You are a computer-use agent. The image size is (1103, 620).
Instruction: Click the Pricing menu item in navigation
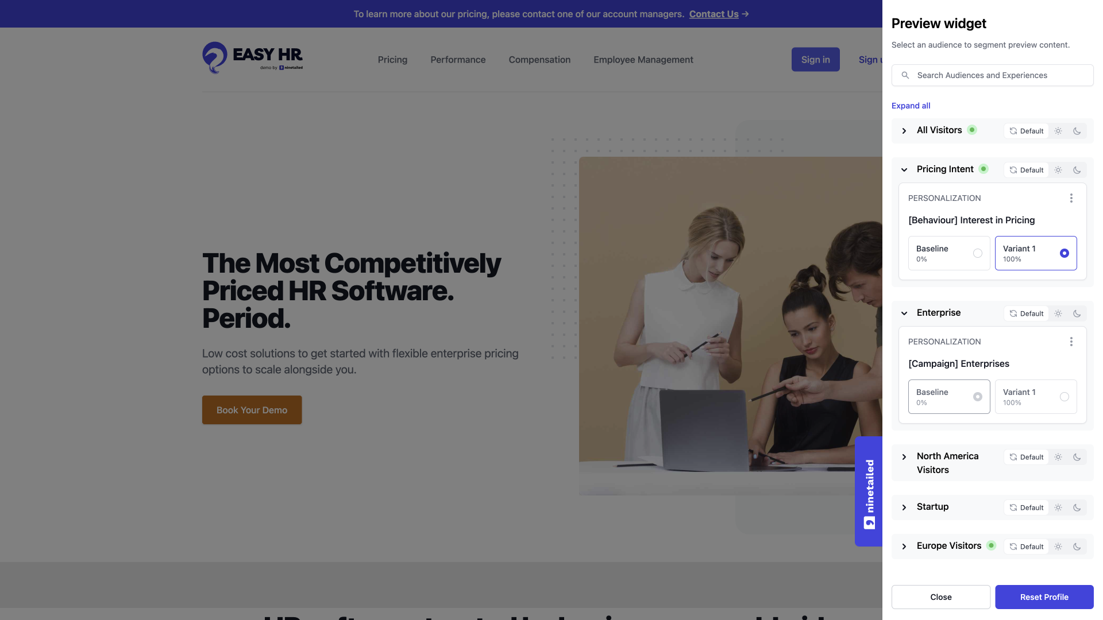392,59
